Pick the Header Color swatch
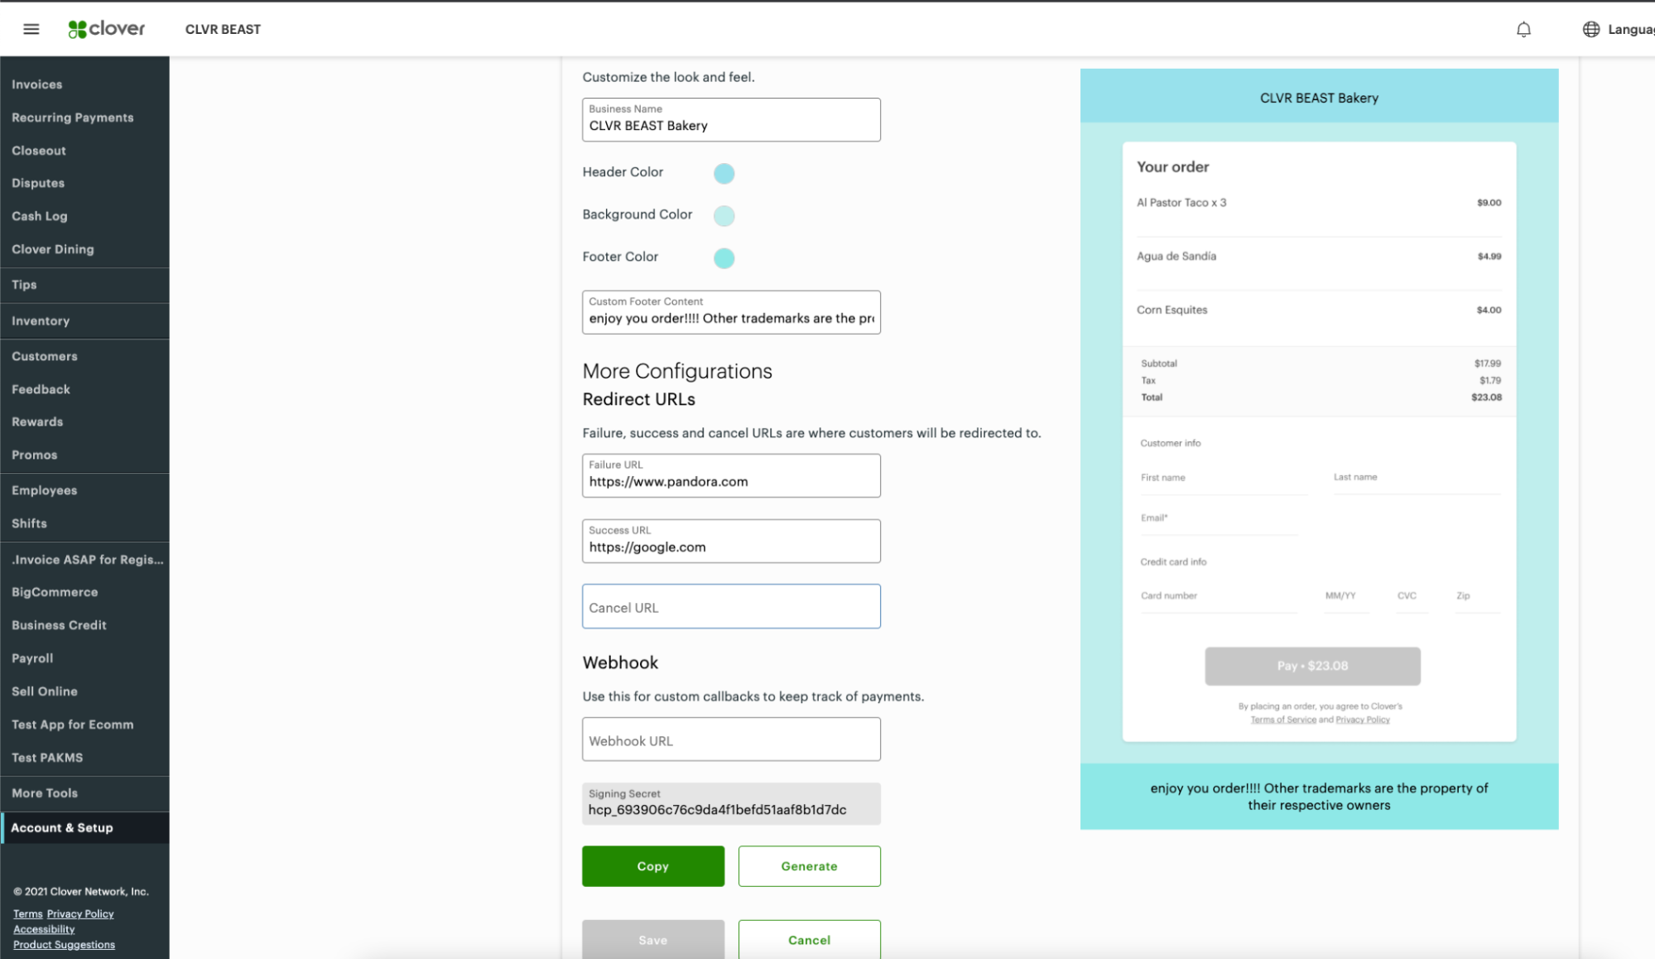The width and height of the screenshot is (1655, 959). tap(724, 173)
